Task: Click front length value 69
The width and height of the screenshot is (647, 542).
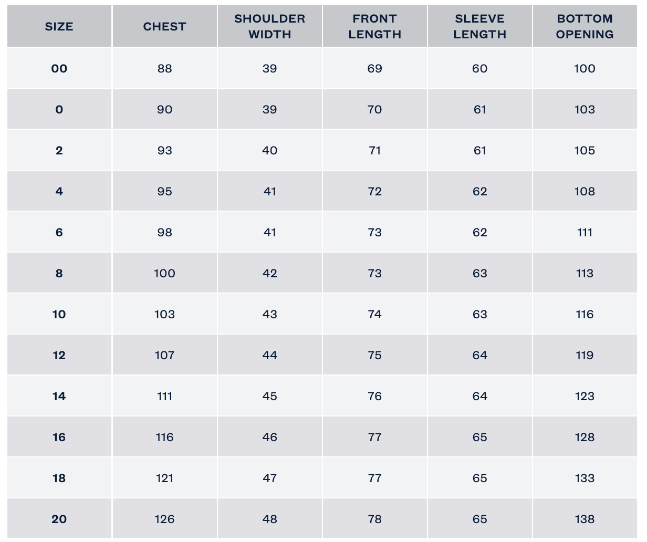Action: pyautogui.click(x=374, y=68)
